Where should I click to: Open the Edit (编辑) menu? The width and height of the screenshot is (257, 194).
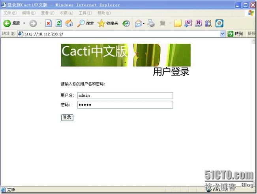[29, 13]
